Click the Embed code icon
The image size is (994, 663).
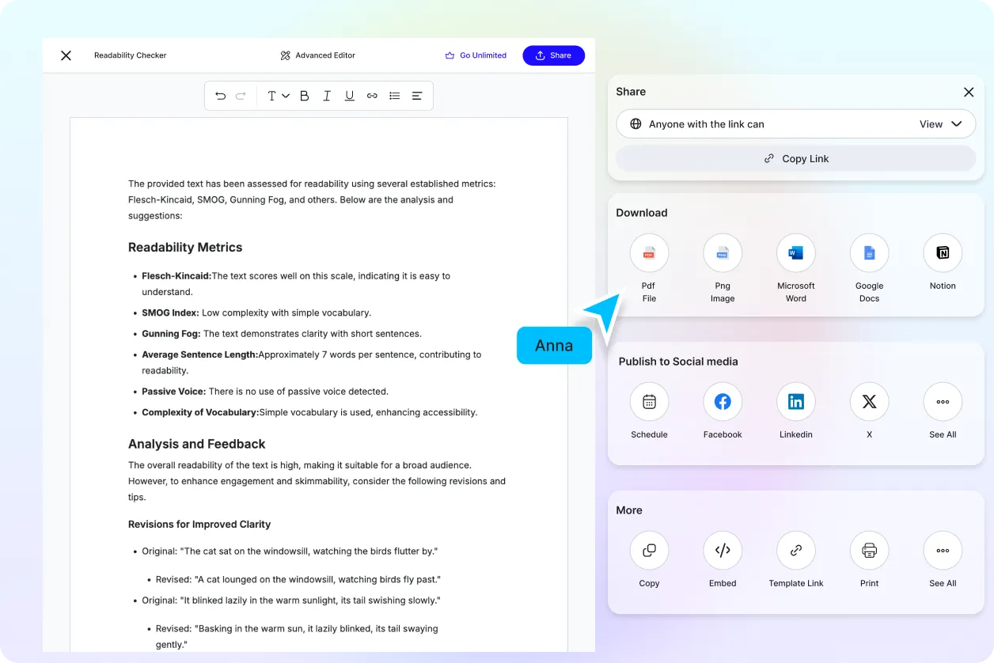tap(722, 551)
